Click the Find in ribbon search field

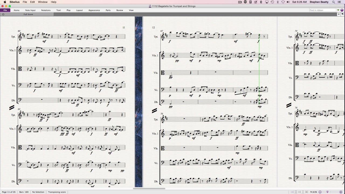click(322, 10)
